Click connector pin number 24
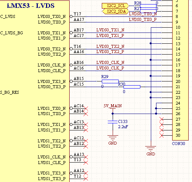The width and height of the screenshot is (192, 182). [x=178, y=103]
